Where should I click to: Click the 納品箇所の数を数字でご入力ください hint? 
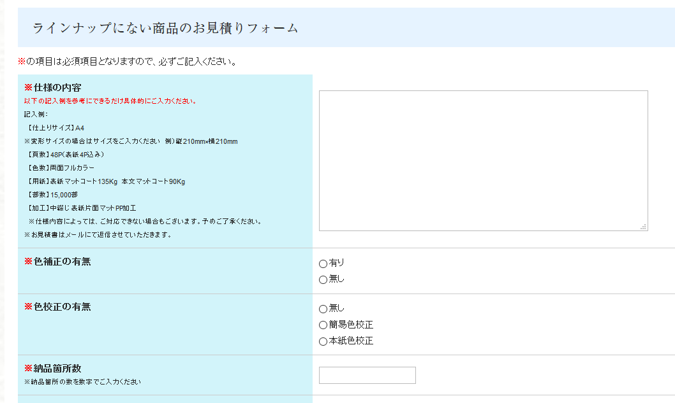point(82,382)
